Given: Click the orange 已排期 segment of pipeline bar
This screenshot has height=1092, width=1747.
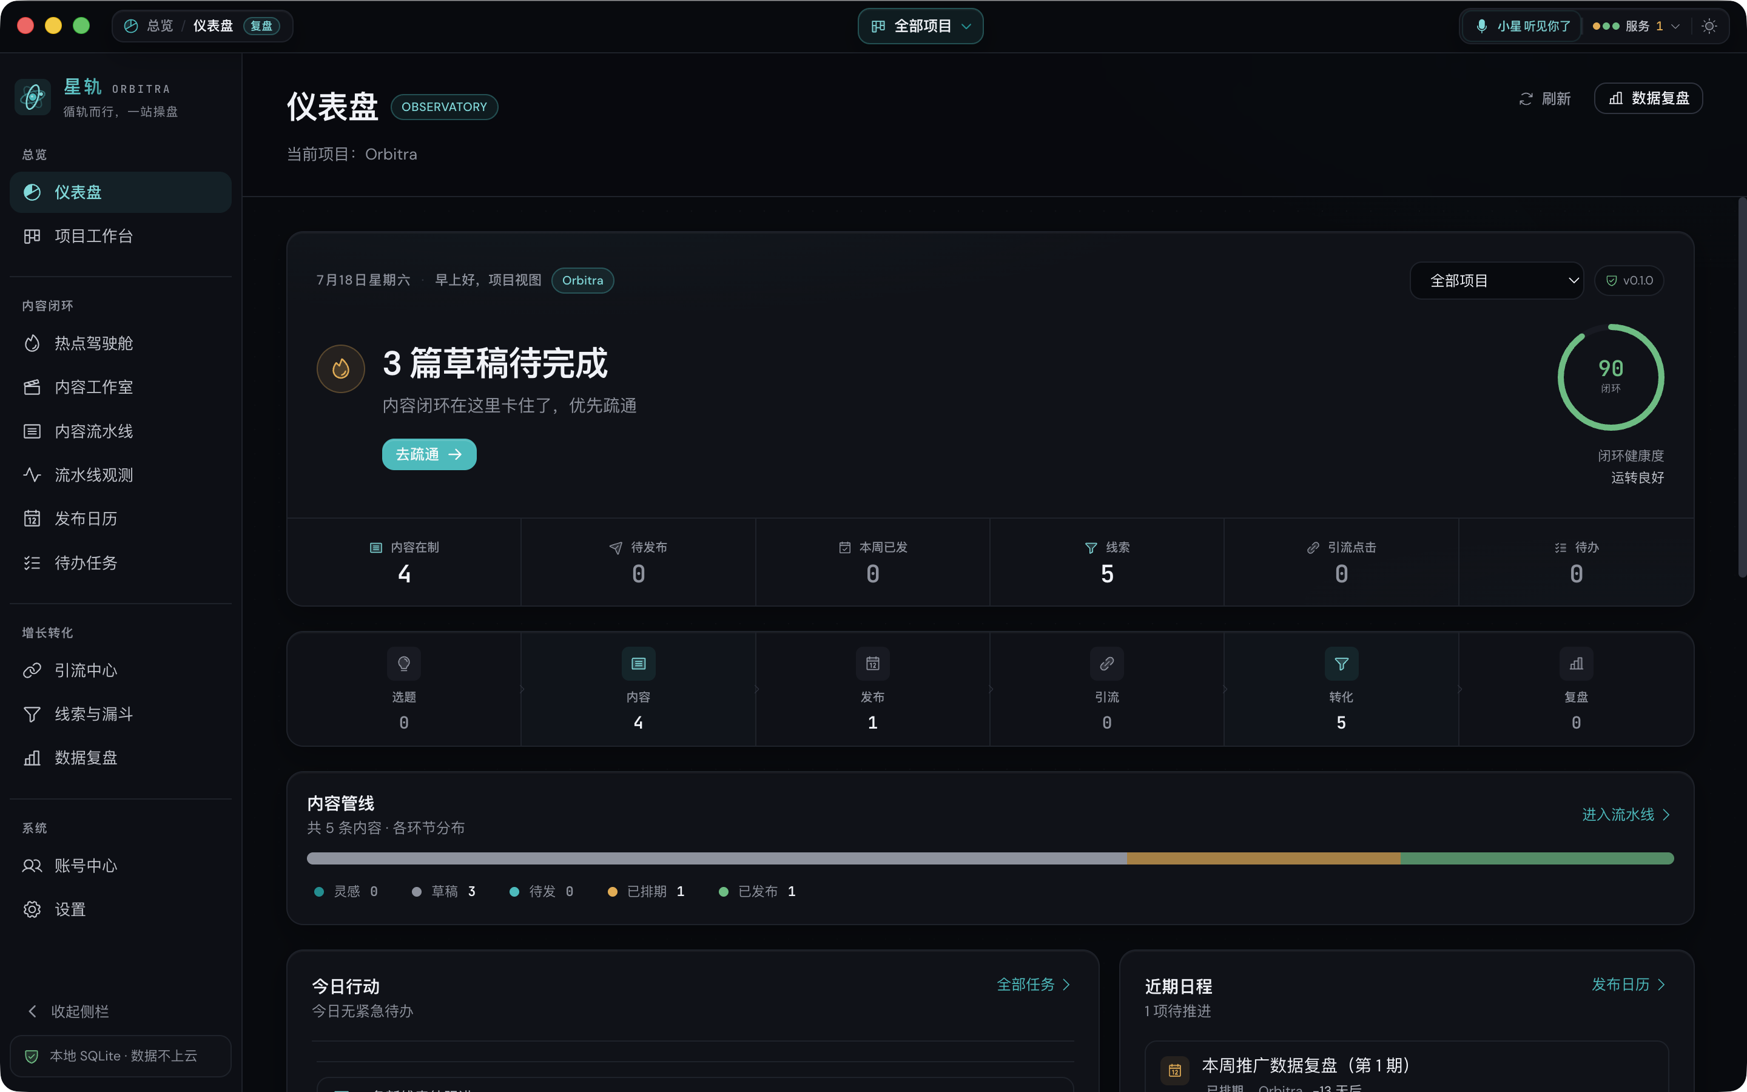Looking at the screenshot, I should tap(1264, 858).
